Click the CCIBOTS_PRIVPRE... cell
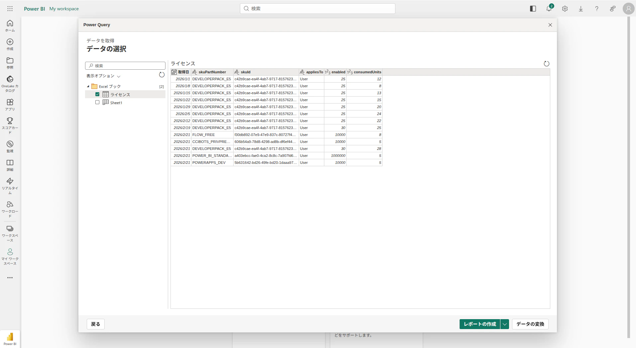Image resolution: width=636 pixels, height=348 pixels. pos(212,142)
